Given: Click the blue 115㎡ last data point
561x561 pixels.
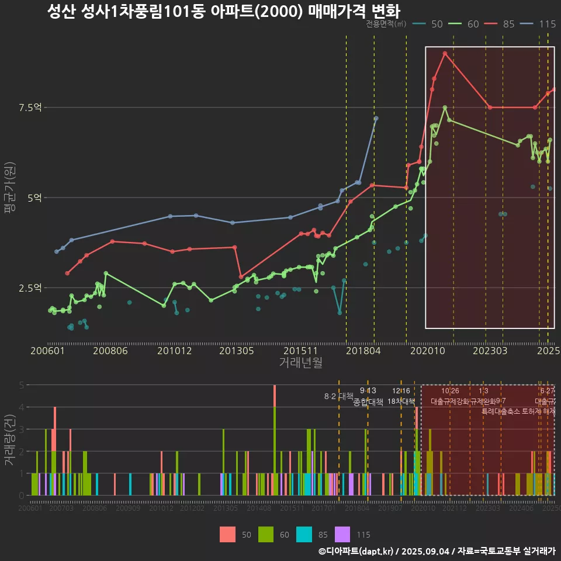Looking at the screenshot, I should pos(376,118).
